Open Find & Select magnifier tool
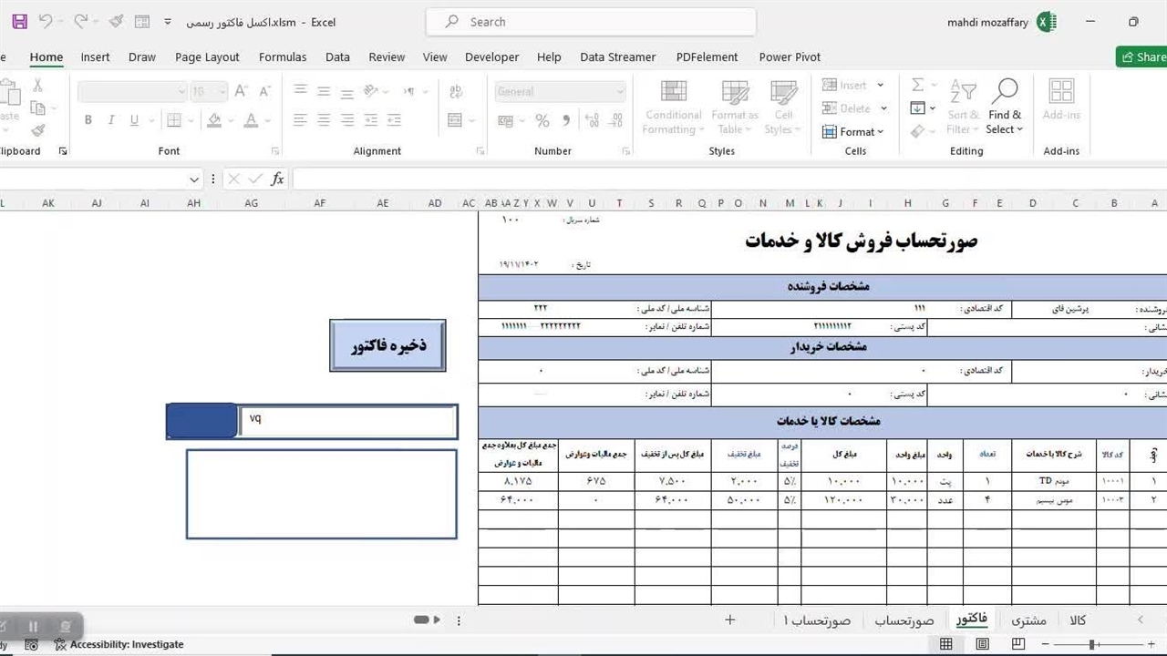This screenshot has width=1167, height=656. point(1005,108)
